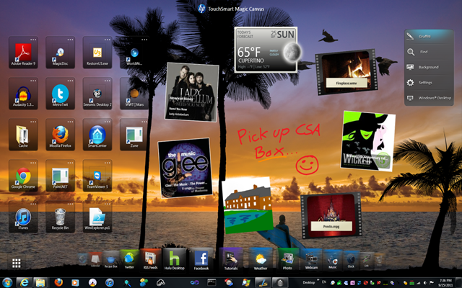The width and height of the screenshot is (462, 288).
Task: Open RSS Feeds in the dock
Action: pos(151,259)
